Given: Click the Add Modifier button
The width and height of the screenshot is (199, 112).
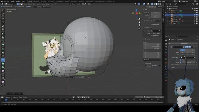Looking at the screenshot, I should click(x=183, y=44).
